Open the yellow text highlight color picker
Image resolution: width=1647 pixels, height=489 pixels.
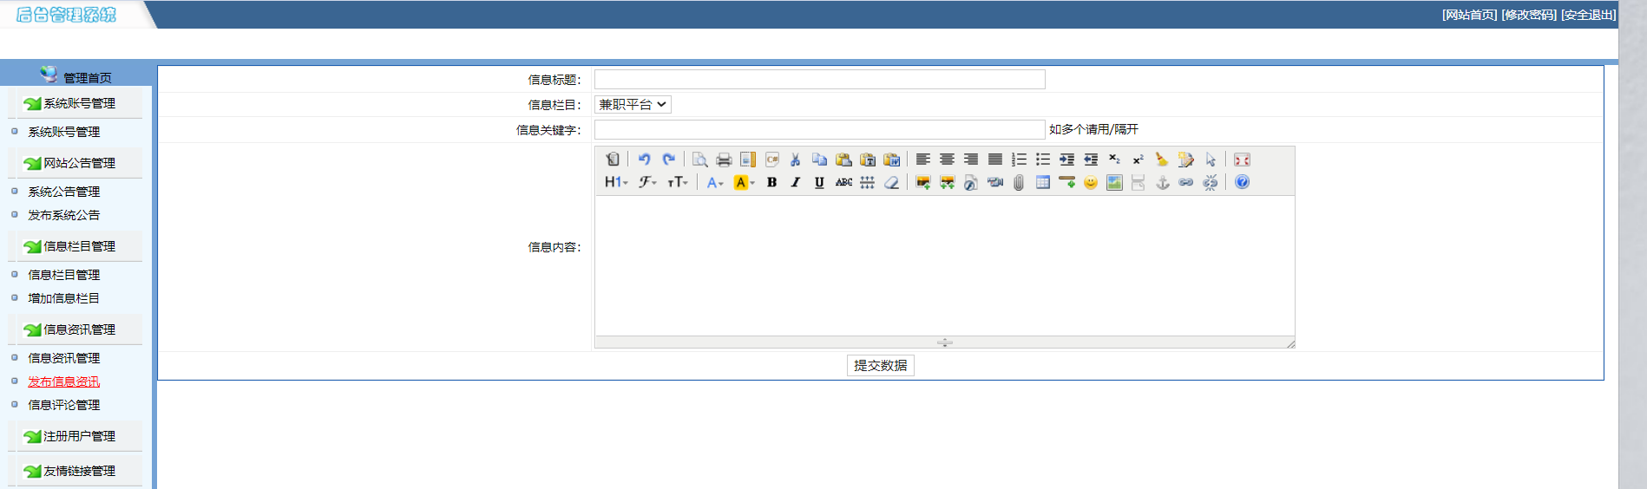tap(745, 182)
